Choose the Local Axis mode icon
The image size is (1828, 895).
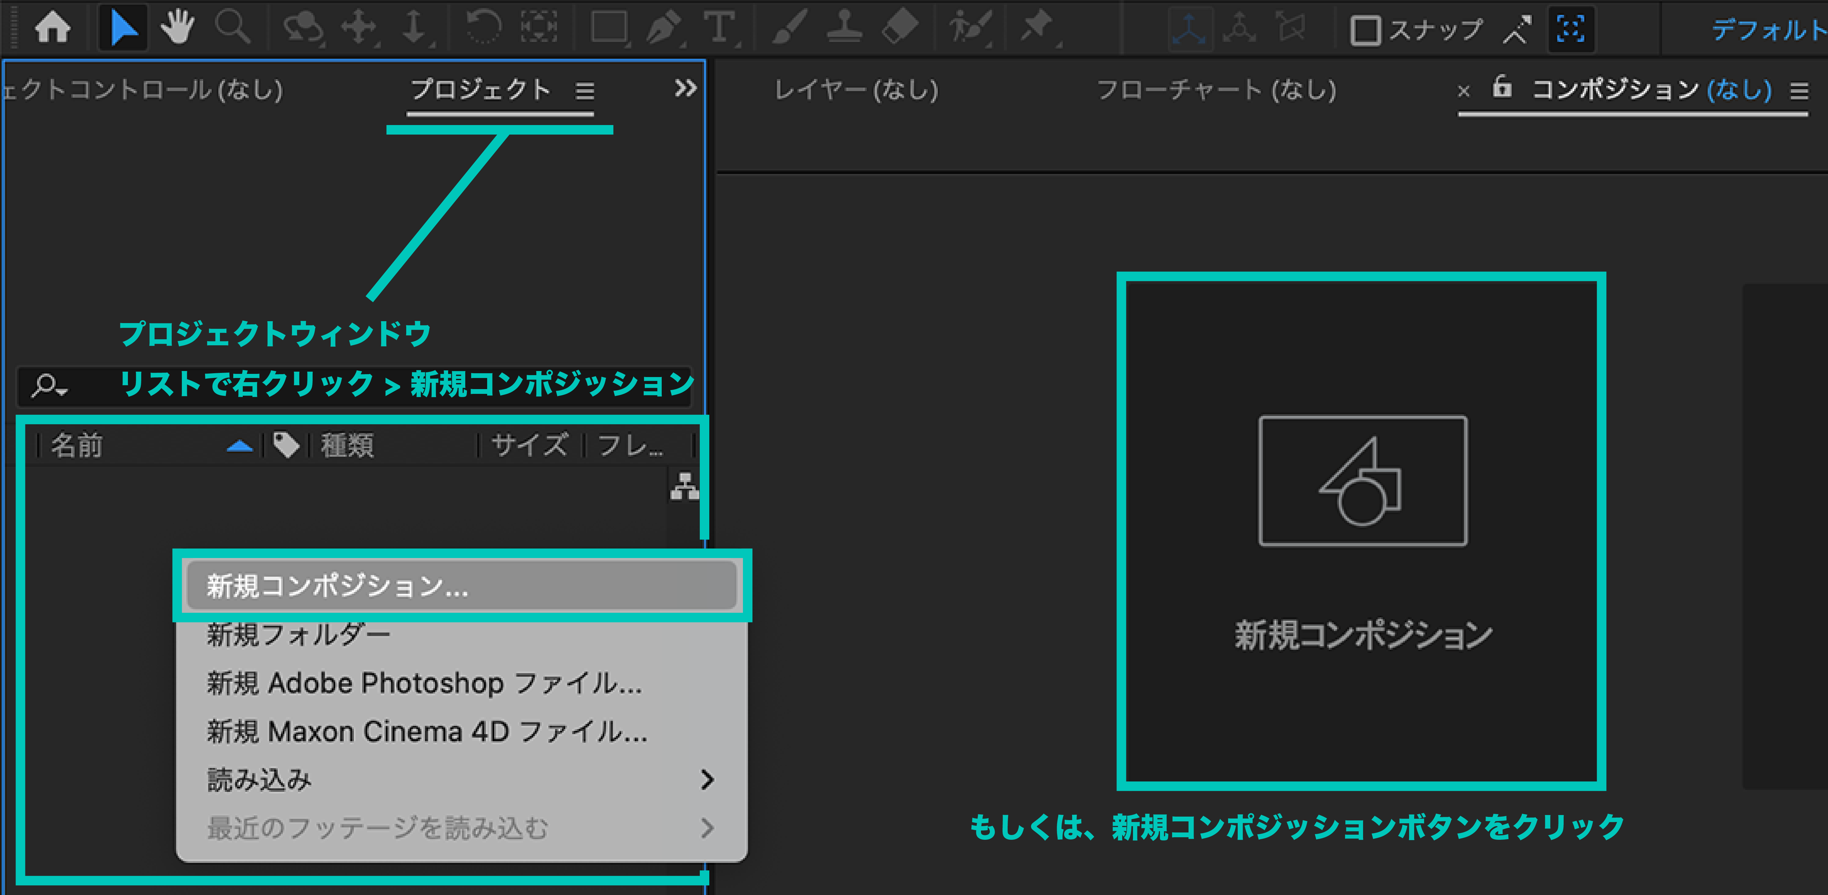(x=1190, y=29)
